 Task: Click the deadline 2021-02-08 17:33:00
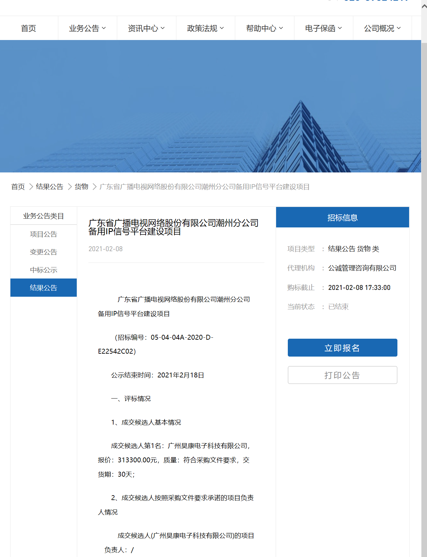coord(359,288)
